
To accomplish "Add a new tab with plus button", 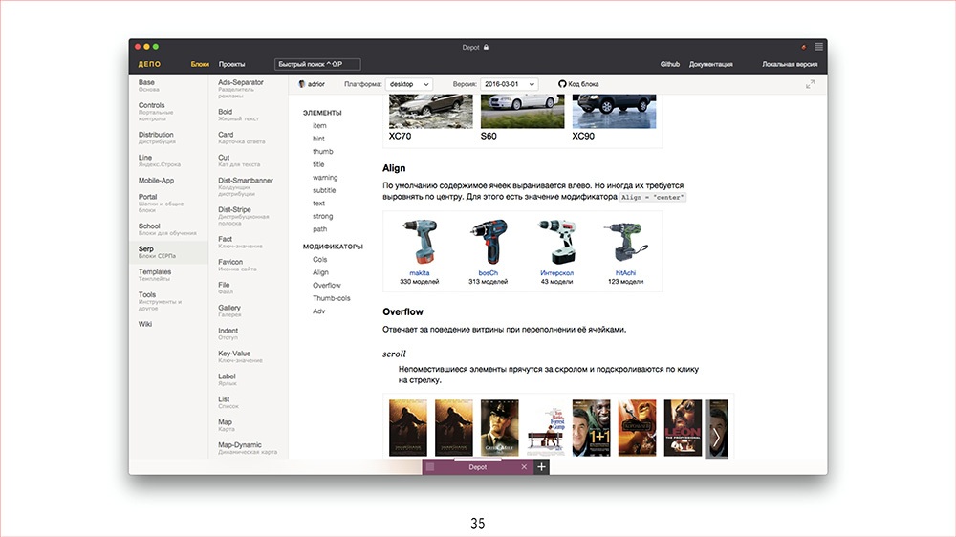I will coord(541,467).
